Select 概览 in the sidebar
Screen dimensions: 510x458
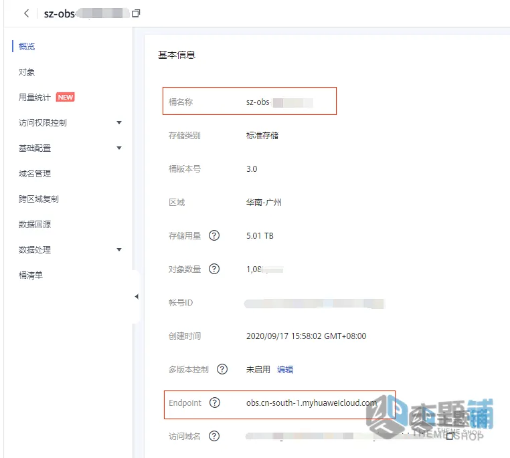(x=27, y=46)
